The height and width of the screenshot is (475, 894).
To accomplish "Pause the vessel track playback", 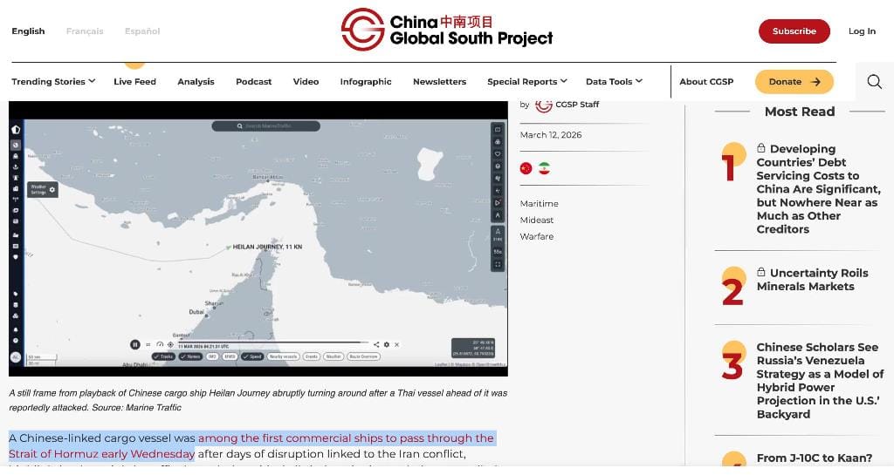I will point(135,344).
